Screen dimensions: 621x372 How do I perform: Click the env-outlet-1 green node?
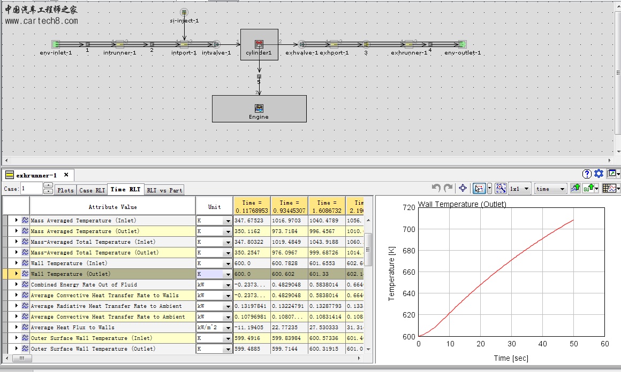(x=462, y=44)
